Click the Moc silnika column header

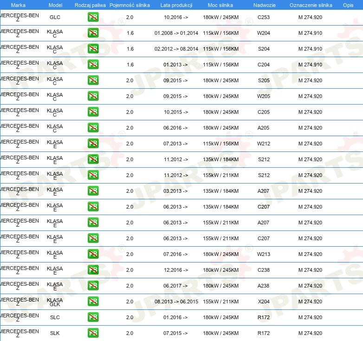point(220,5)
